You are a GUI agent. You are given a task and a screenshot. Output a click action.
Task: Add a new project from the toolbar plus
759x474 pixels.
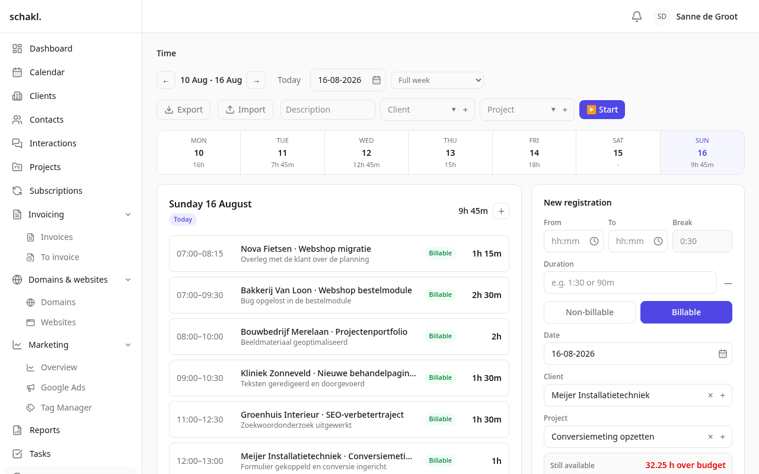coord(565,110)
